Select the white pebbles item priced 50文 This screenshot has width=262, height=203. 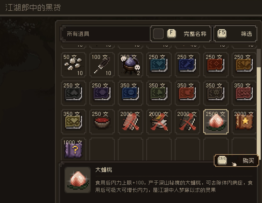click(74, 65)
